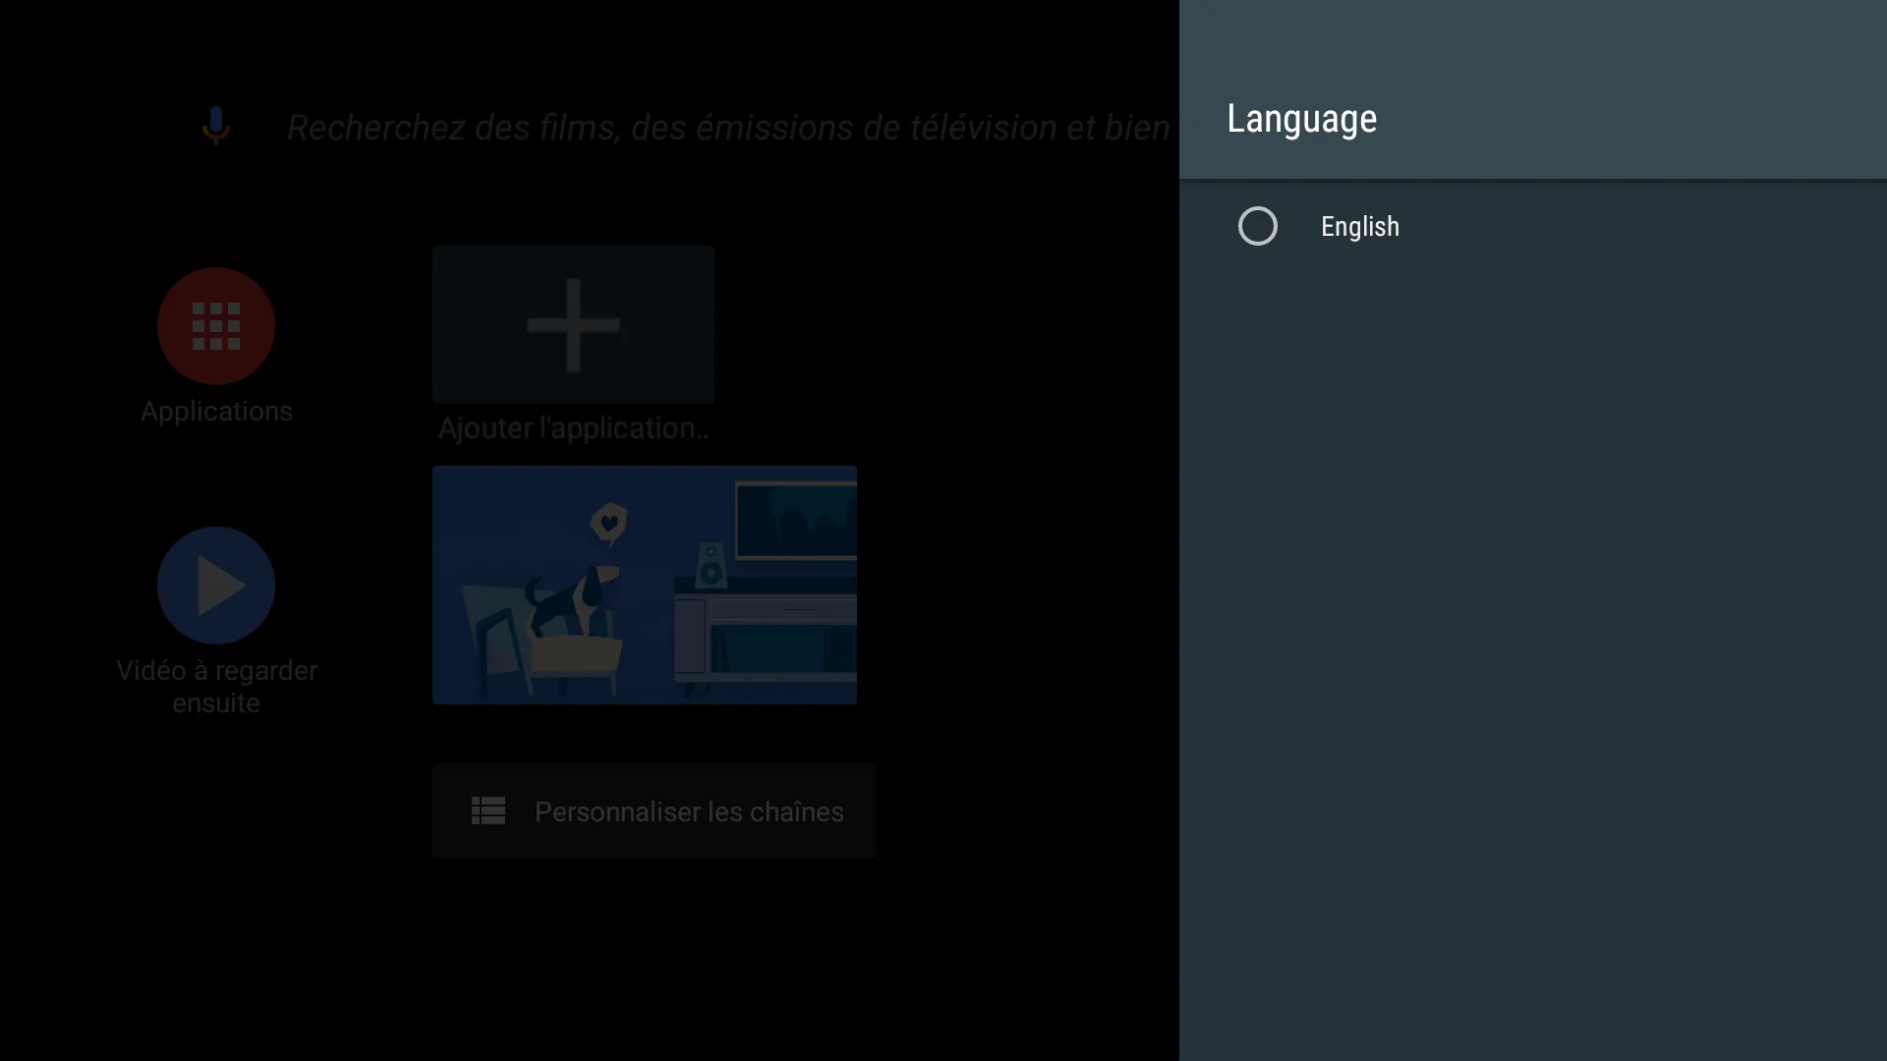This screenshot has width=1887, height=1061.
Task: Click the 'Recherchez des films' search field
Action: click(727, 128)
